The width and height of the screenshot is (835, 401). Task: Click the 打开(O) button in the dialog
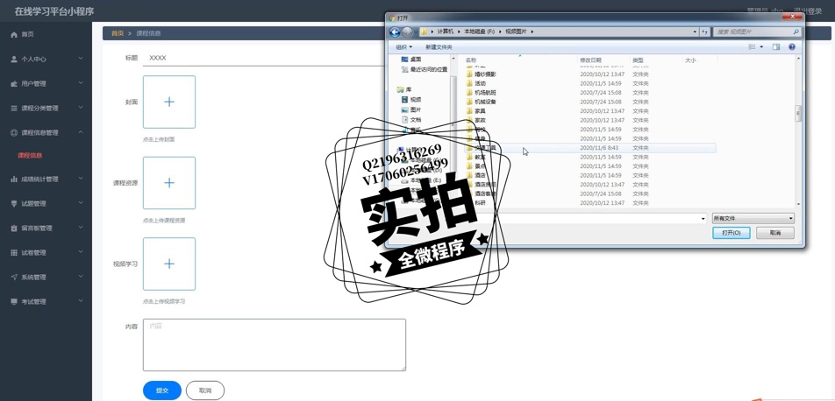tap(731, 233)
